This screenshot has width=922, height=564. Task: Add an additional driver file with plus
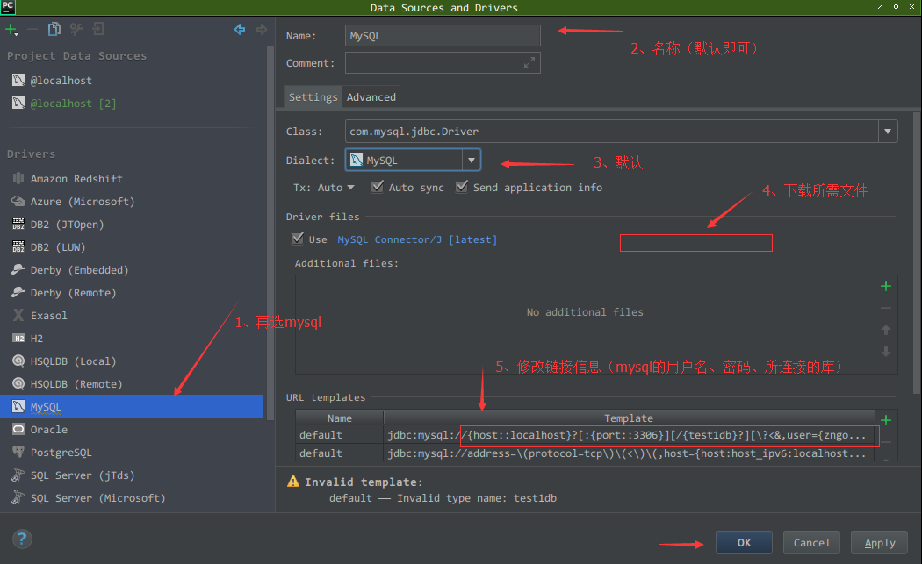886,286
